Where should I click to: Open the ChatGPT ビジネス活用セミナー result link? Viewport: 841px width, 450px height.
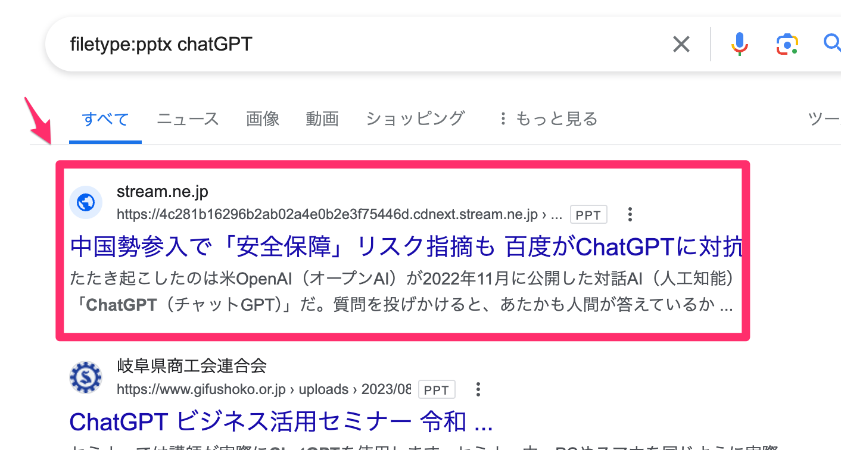(x=281, y=422)
